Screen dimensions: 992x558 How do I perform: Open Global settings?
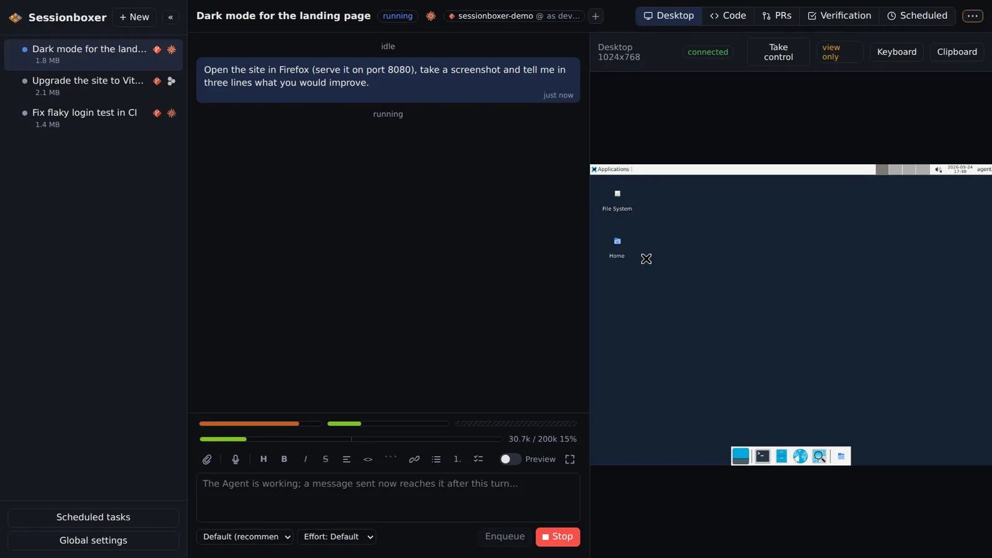coord(93,541)
